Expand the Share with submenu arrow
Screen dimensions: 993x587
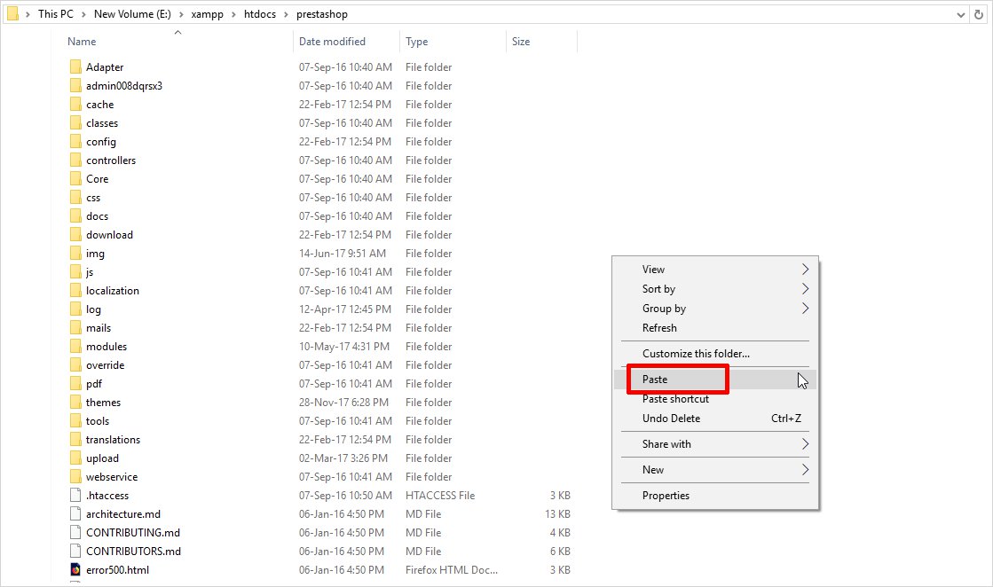(x=805, y=444)
